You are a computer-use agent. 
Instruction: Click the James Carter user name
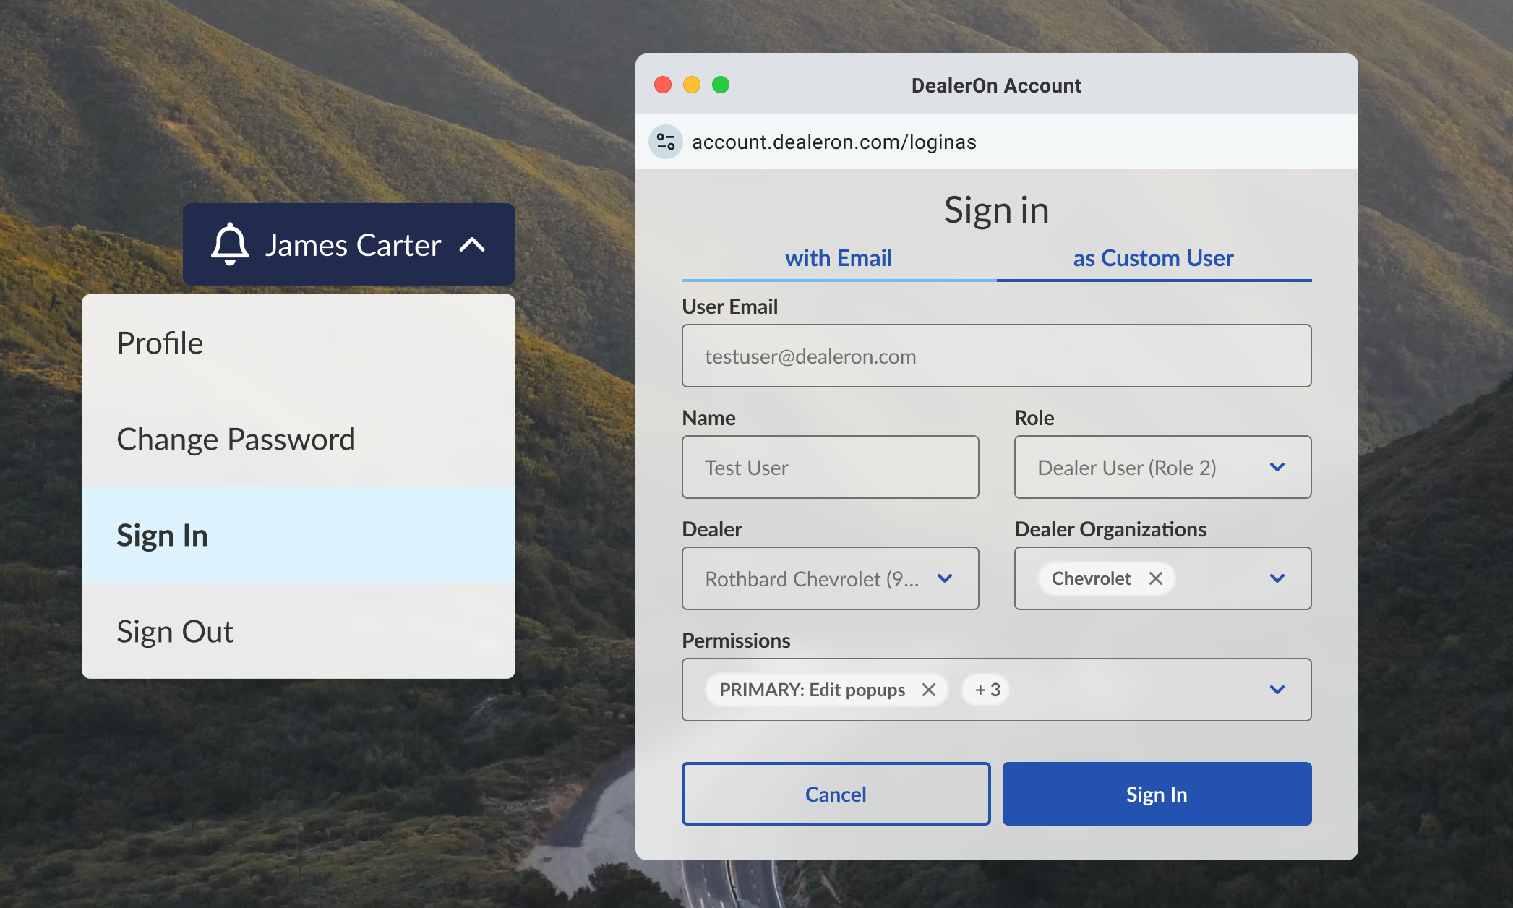[x=353, y=245]
